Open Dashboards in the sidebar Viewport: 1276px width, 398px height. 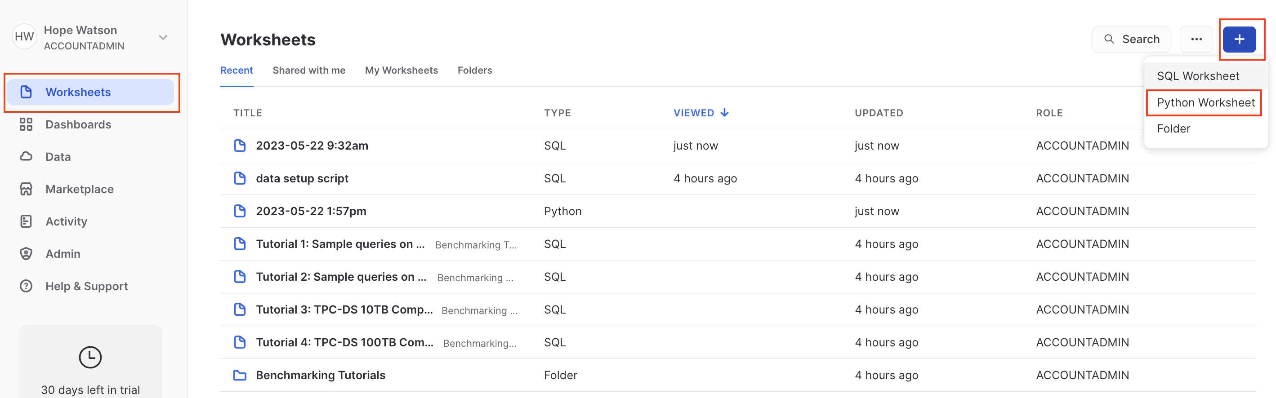(x=91, y=124)
